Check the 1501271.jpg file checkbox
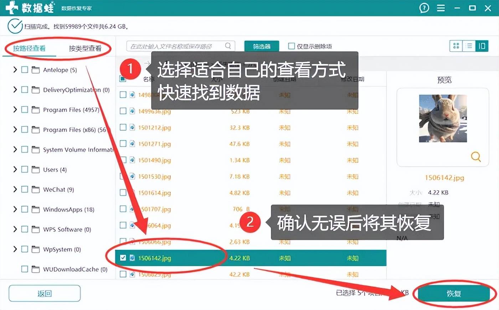The height and width of the screenshot is (310, 499). click(x=123, y=144)
